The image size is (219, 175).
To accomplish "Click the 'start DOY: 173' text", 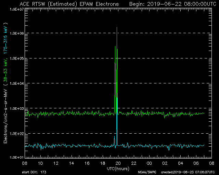I will (35, 172).
